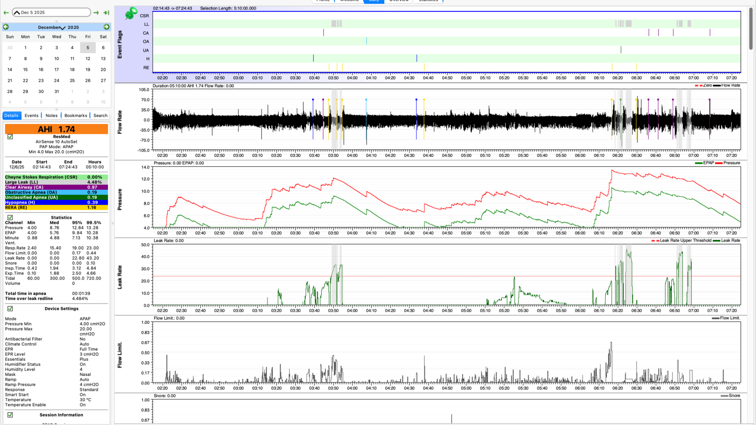
Task: Open the December month dropdown chevron
Action: pos(63,28)
